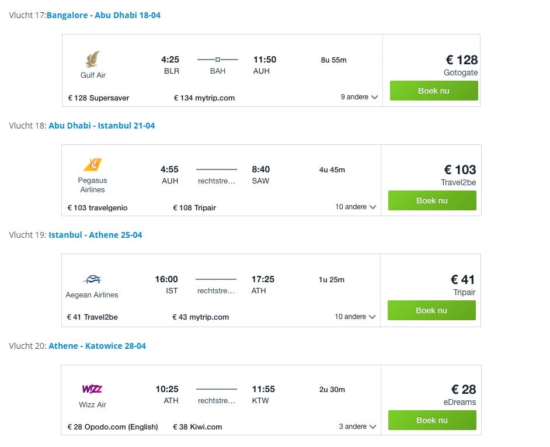The height and width of the screenshot is (447, 550).
Task: Select the €108 Tripair offer
Action: 194,208
